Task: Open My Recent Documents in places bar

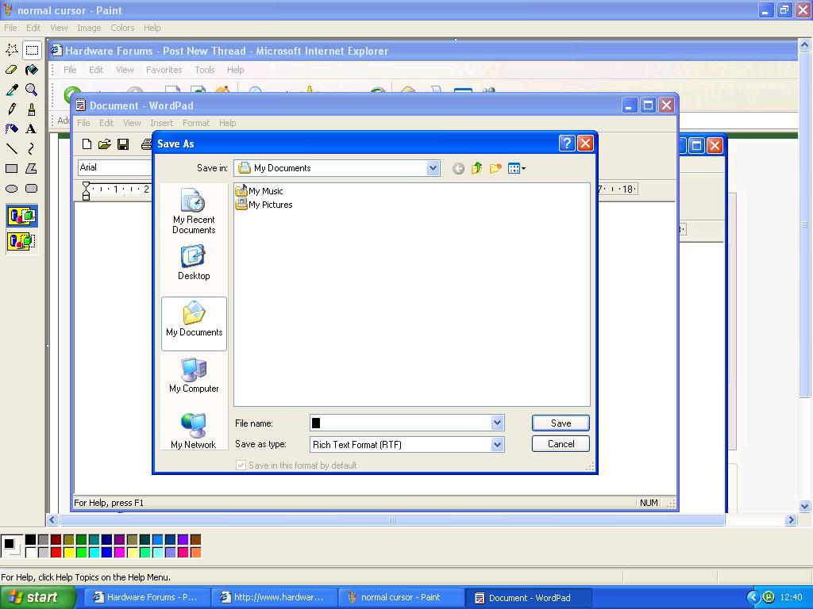Action: pyautogui.click(x=194, y=211)
